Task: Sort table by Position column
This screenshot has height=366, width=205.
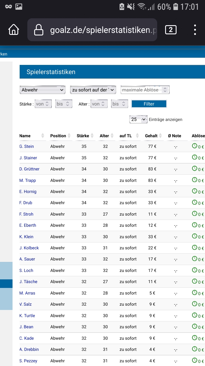Action: pyautogui.click(x=61, y=136)
